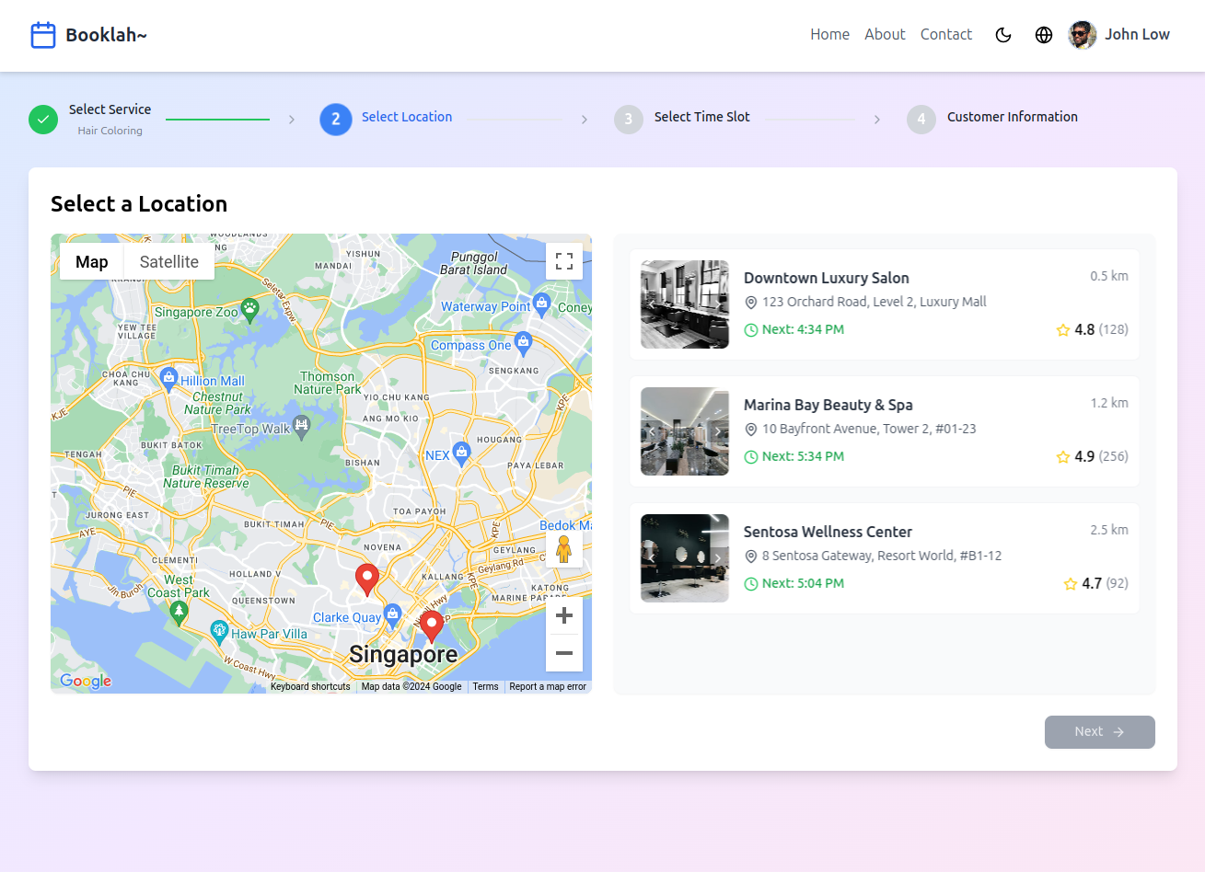Show previous photo of Marina Bay Spa

652,431
